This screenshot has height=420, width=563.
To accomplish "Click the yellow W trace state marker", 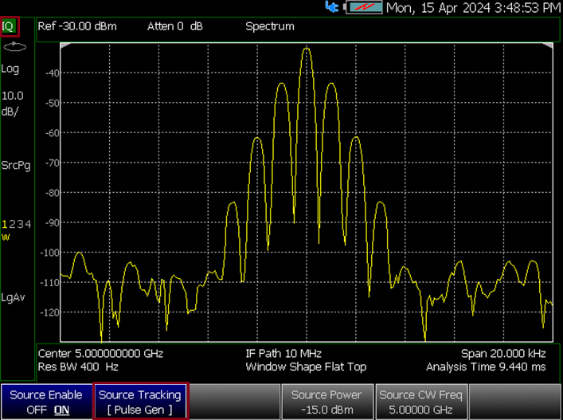I will coord(6,237).
